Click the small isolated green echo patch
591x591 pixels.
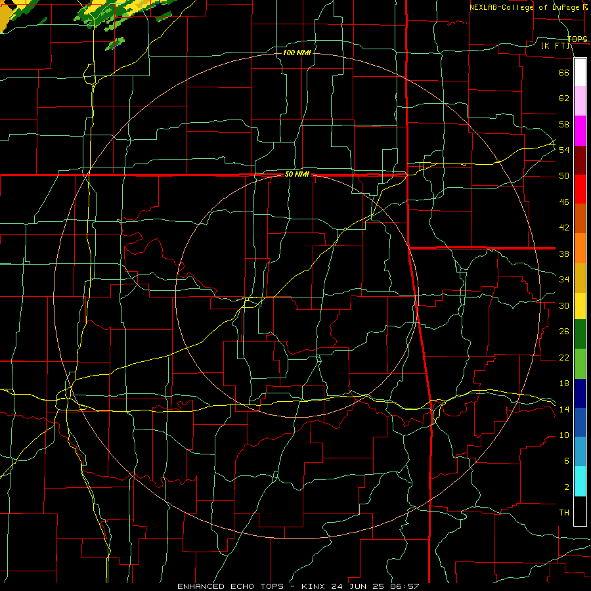pyautogui.click(x=114, y=44)
